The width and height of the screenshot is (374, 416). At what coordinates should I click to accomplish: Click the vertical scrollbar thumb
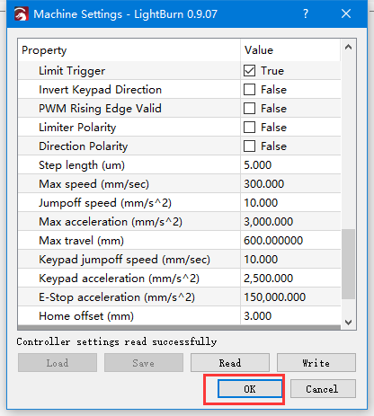(348, 264)
